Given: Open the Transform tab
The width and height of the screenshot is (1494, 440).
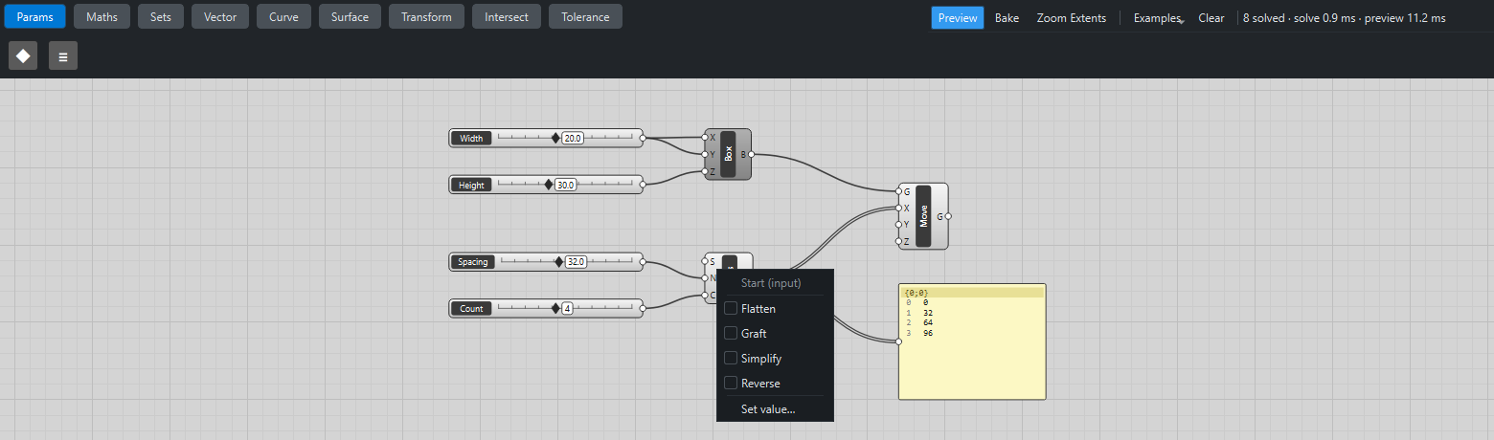Looking at the screenshot, I should (426, 16).
